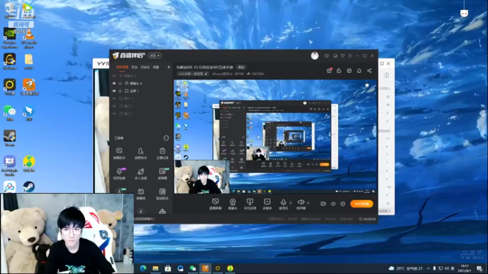Open the 类型 mode pill beside the logo
488x274 pixels.
tap(154, 55)
